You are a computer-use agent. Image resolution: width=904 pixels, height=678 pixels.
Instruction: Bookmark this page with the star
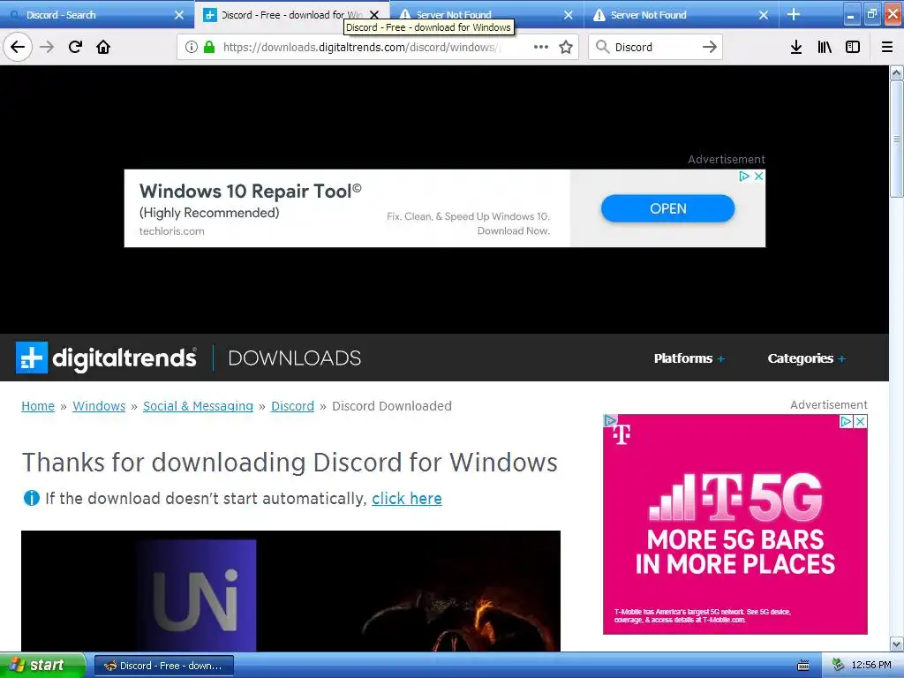point(566,47)
